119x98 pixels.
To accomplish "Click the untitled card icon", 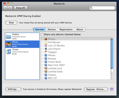I will tap(46, 68).
